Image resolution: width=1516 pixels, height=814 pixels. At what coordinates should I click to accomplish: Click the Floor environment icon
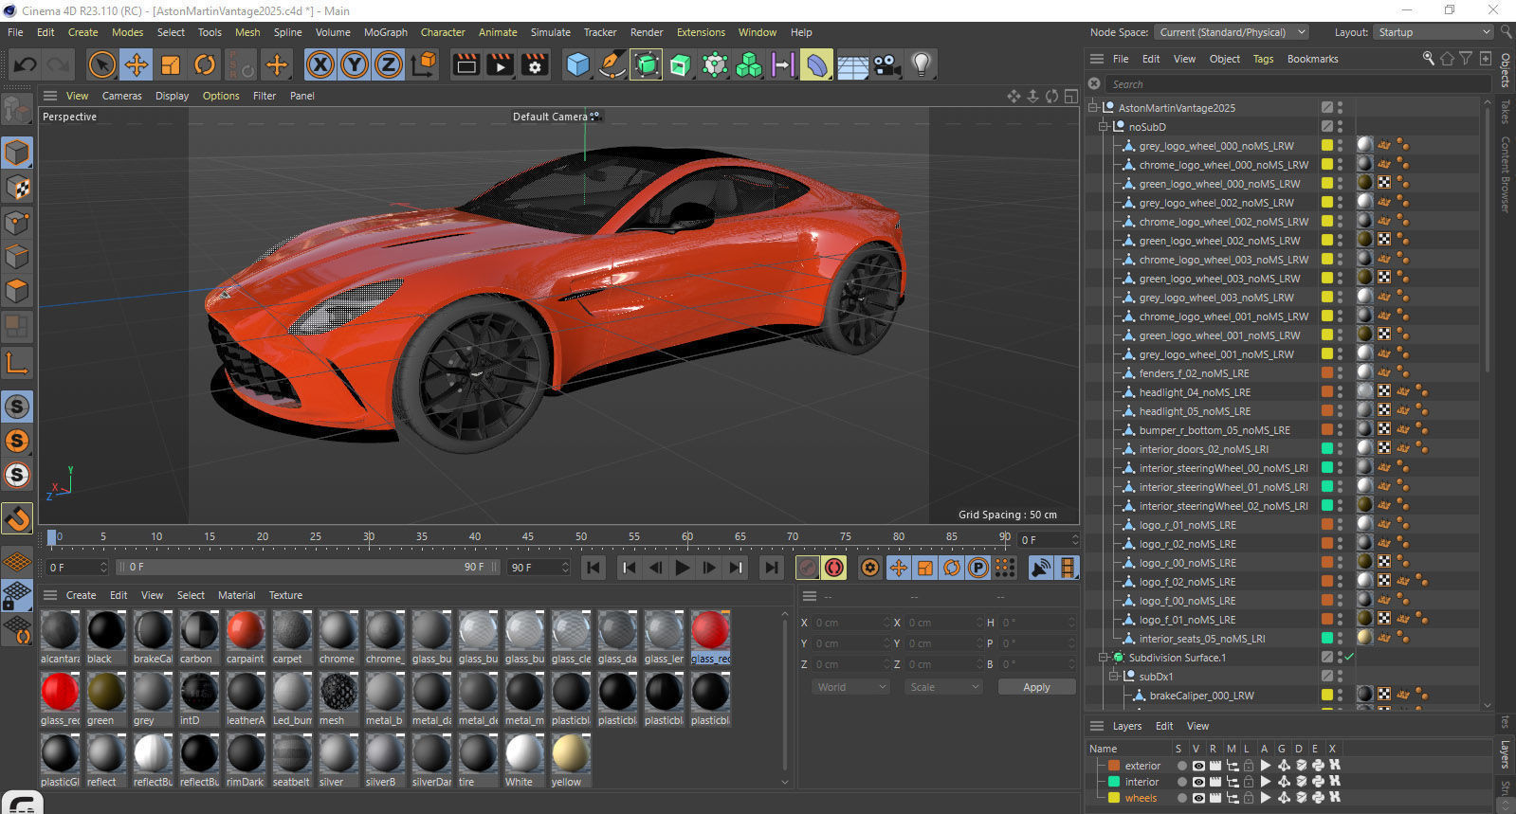coord(852,64)
